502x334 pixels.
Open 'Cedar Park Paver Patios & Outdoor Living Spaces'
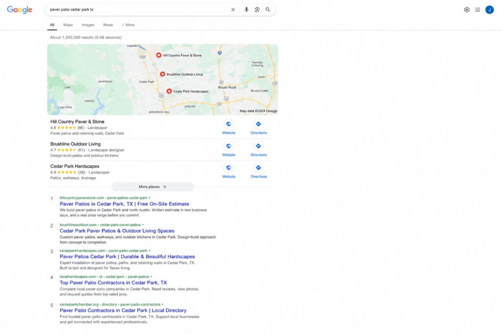pyautogui.click(x=117, y=230)
